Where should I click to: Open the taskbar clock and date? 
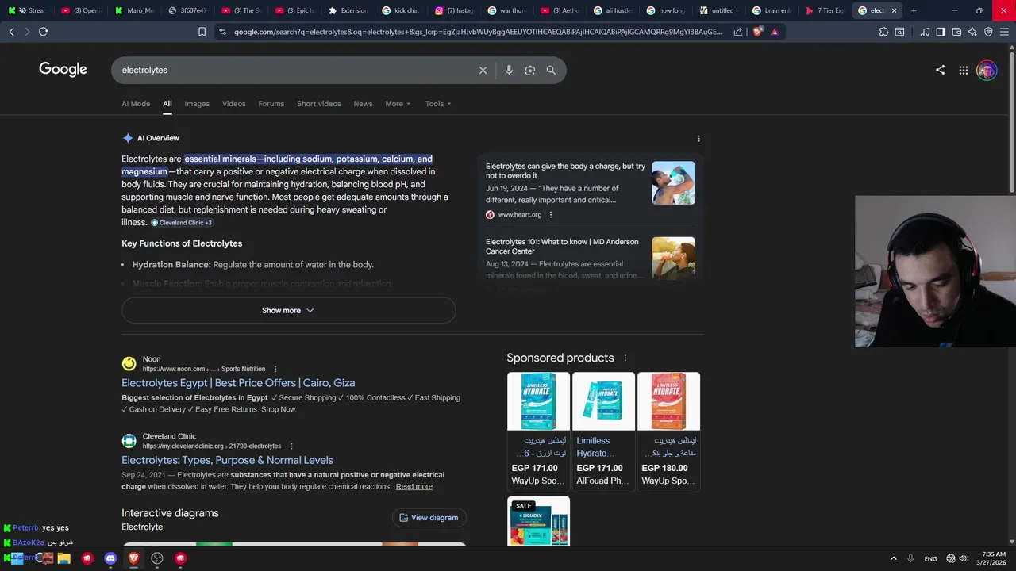tap(993, 558)
